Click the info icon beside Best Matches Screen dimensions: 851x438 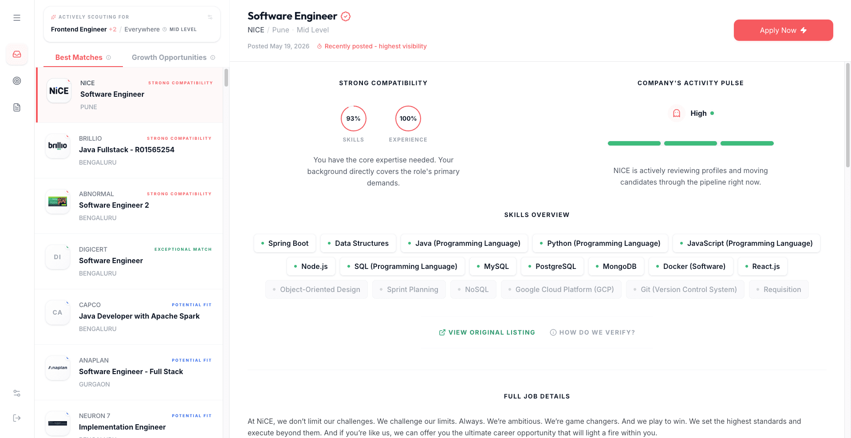coord(108,58)
